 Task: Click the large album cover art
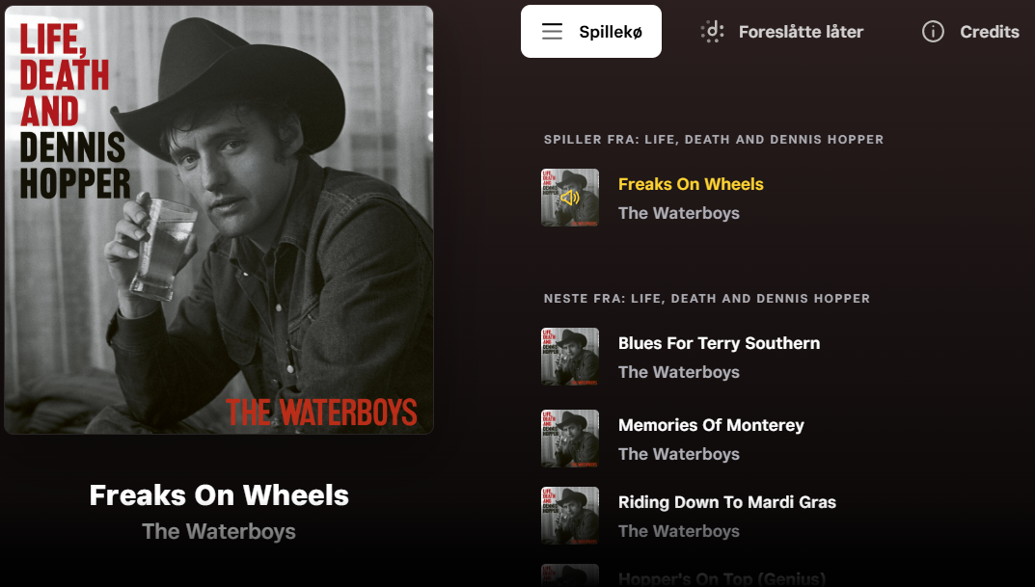pos(219,220)
